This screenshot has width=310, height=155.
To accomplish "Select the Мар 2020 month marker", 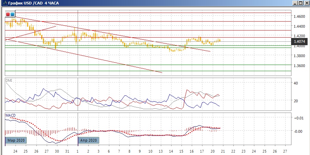I will point(16,140).
